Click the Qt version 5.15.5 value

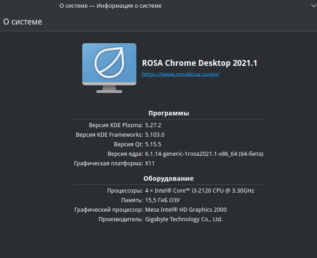pos(153,144)
